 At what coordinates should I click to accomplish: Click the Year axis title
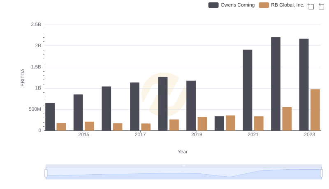point(183,152)
